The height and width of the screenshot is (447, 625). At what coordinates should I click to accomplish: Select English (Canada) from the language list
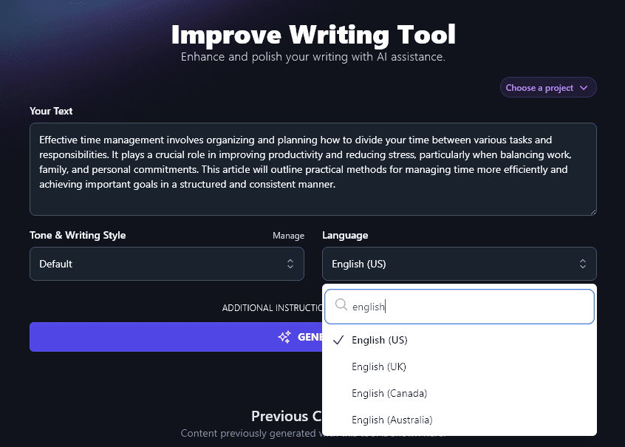pyautogui.click(x=389, y=393)
